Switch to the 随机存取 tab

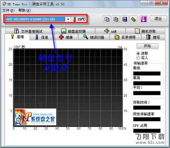[x=145, y=31]
